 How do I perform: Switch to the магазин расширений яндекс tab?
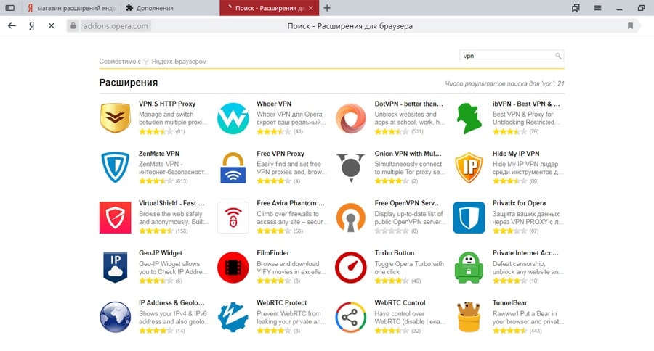(x=70, y=8)
